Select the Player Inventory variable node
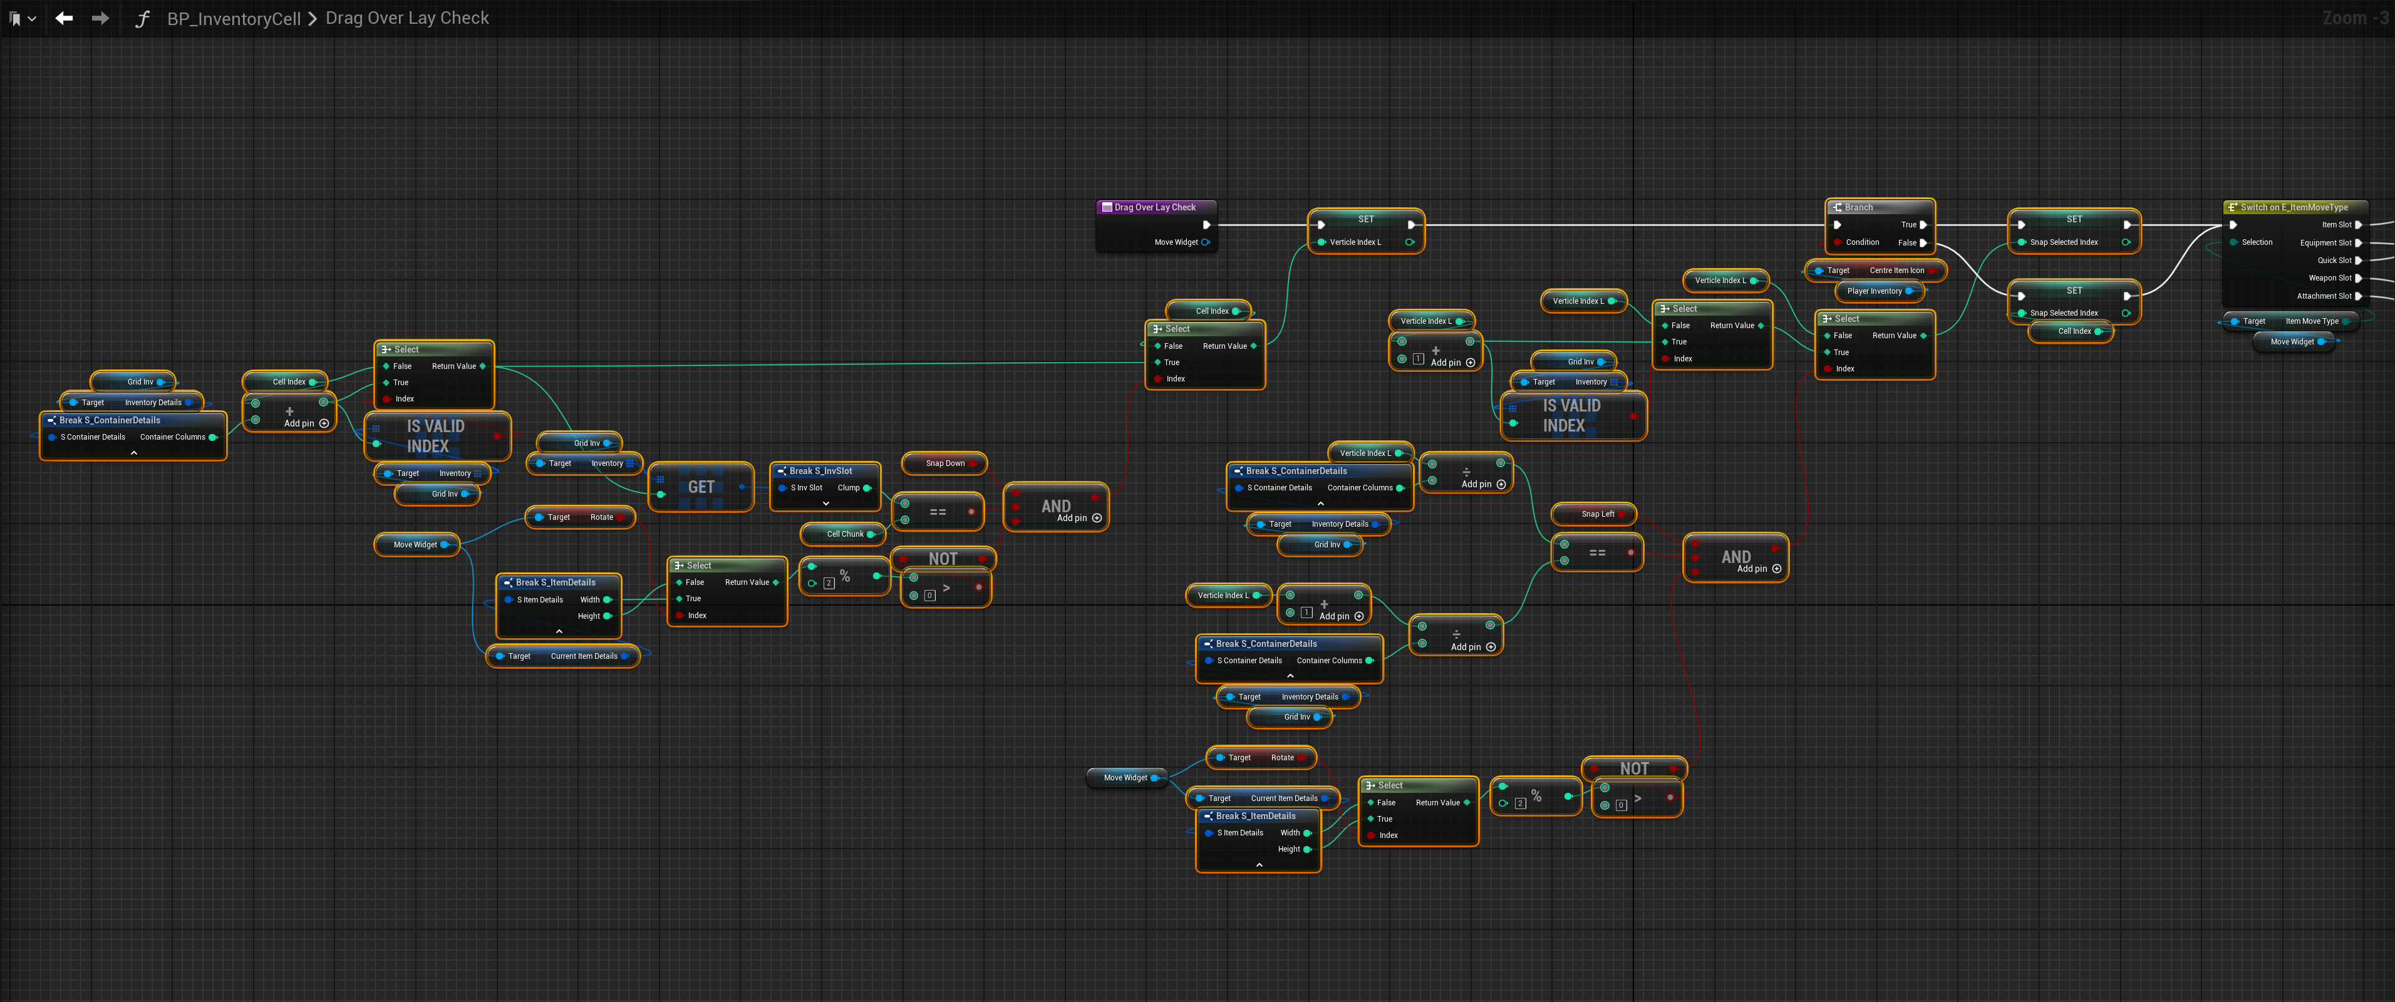This screenshot has height=1002, width=2395. point(1875,291)
